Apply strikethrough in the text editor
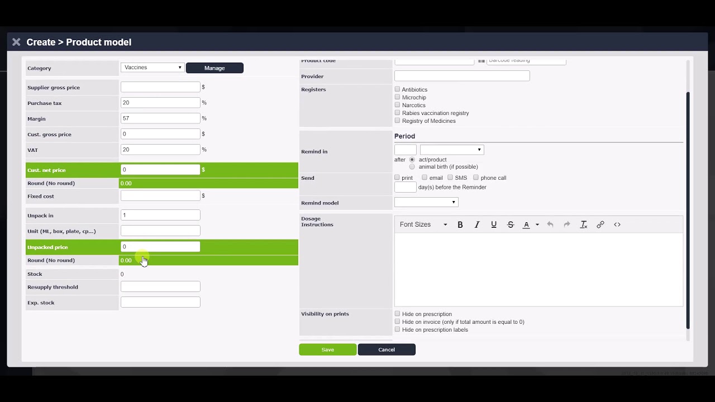The image size is (715, 402). 510,224
